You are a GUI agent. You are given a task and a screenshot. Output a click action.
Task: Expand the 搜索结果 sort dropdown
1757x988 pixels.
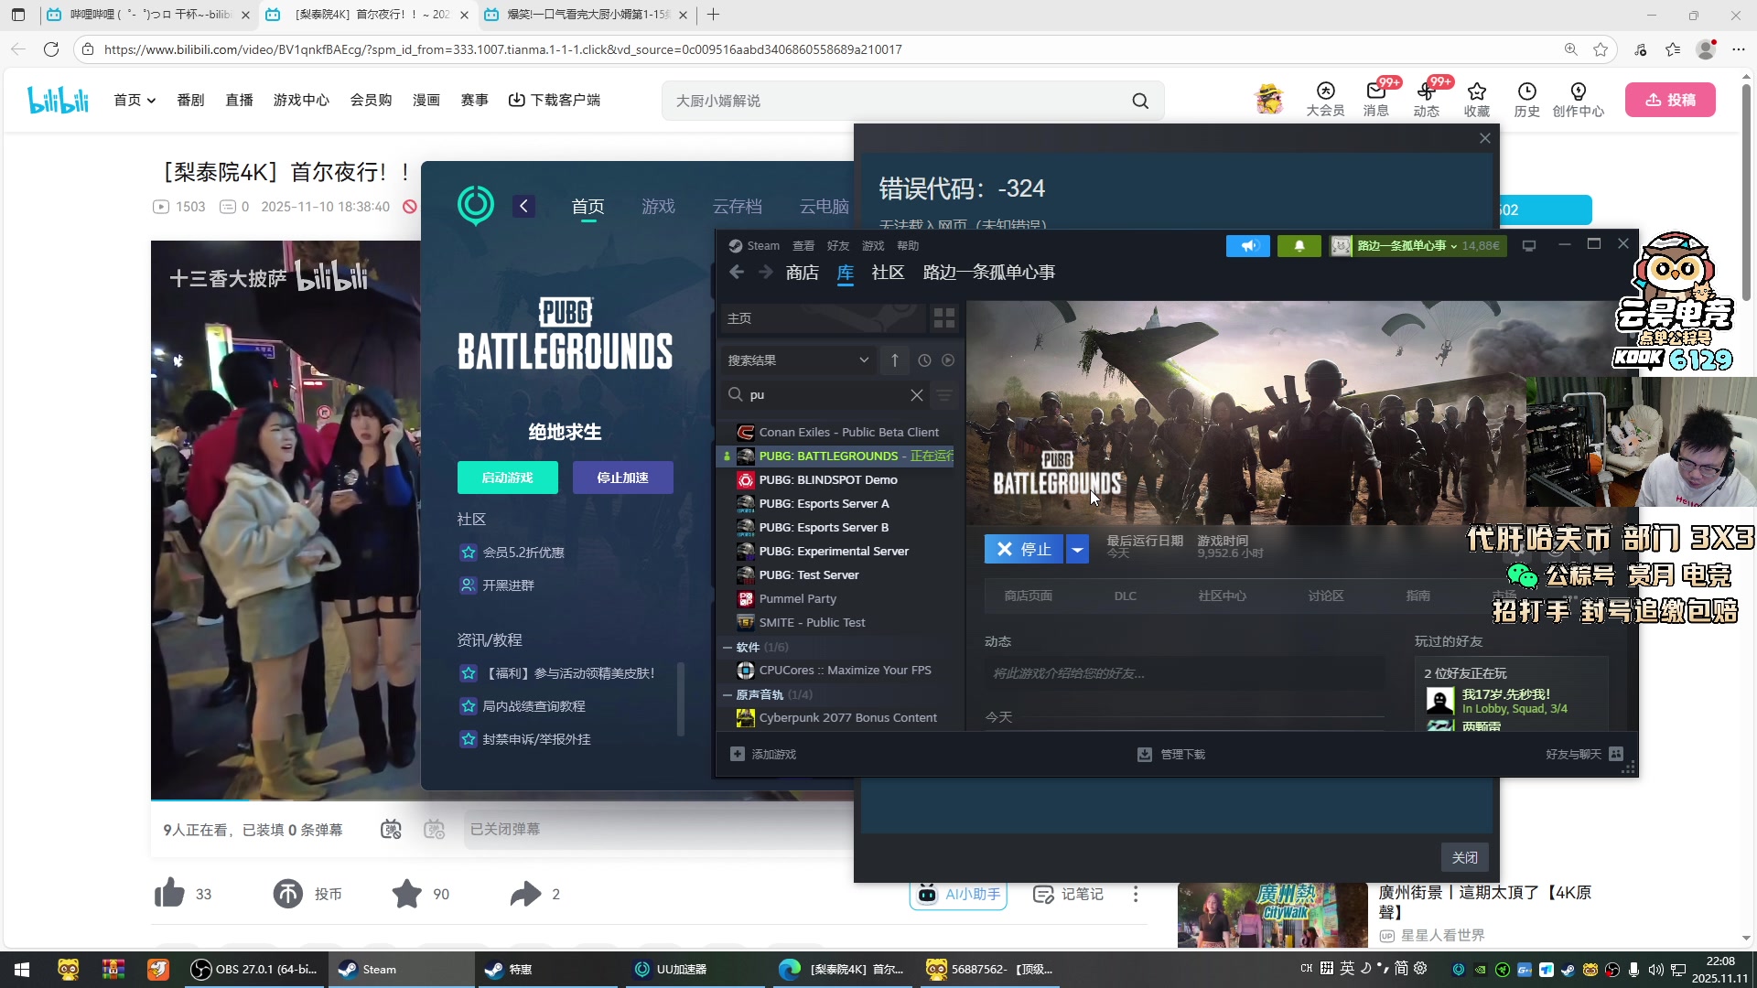tap(863, 360)
